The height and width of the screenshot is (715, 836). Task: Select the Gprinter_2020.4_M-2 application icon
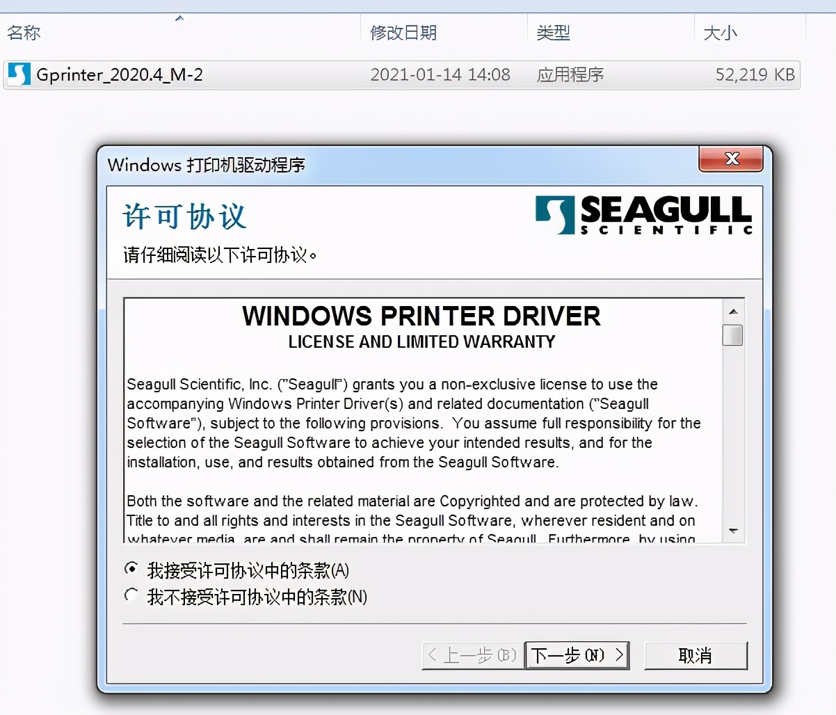[19, 74]
